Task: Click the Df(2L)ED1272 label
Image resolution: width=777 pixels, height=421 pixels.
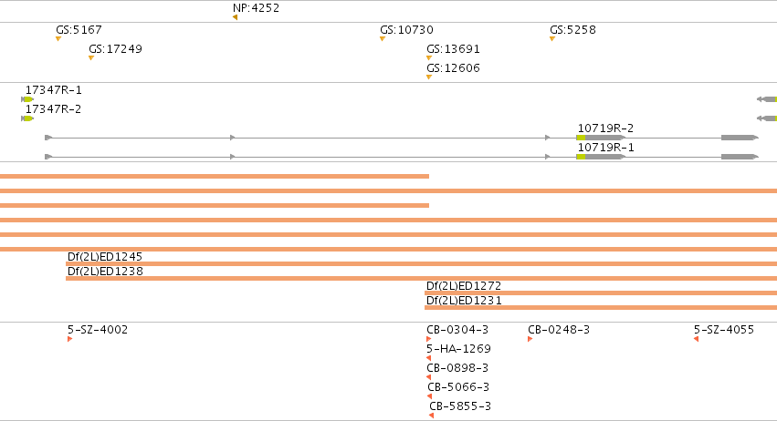Action: click(x=464, y=286)
